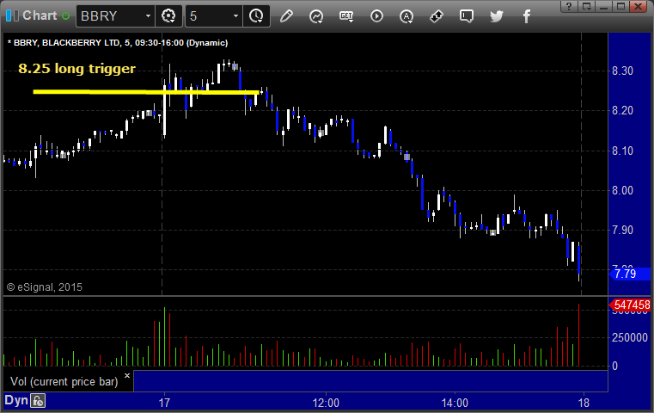Open the studies chart icon
Viewport: 654px width, 413px height.
point(316,16)
